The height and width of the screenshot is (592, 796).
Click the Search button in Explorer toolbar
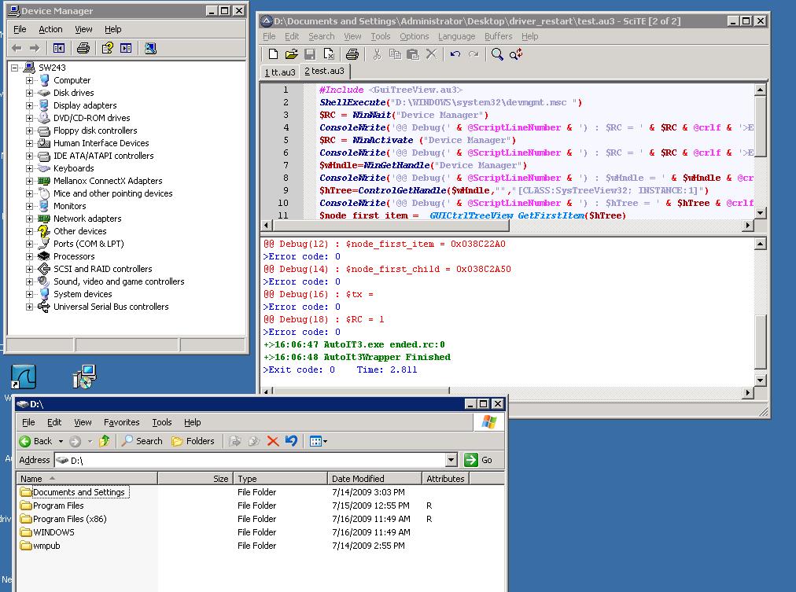[142, 441]
